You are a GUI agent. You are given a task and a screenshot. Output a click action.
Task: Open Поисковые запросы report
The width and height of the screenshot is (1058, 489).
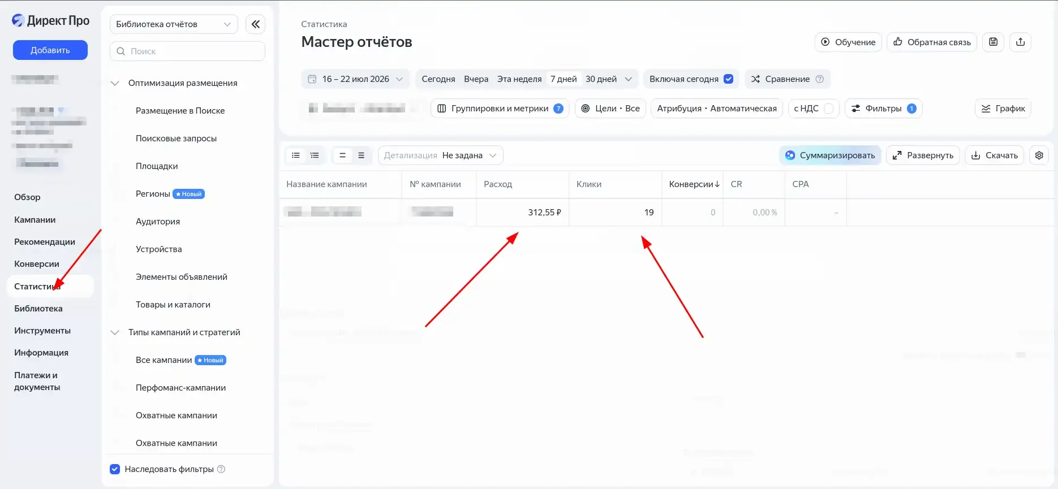tap(176, 139)
